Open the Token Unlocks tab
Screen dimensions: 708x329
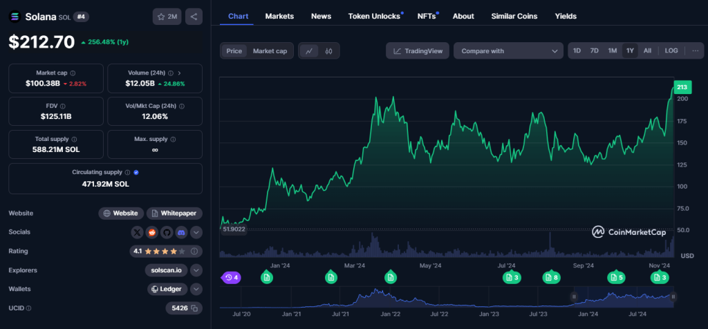(374, 17)
